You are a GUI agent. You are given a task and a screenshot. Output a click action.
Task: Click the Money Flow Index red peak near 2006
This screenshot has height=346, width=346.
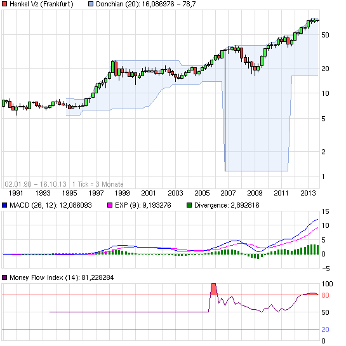point(213,289)
